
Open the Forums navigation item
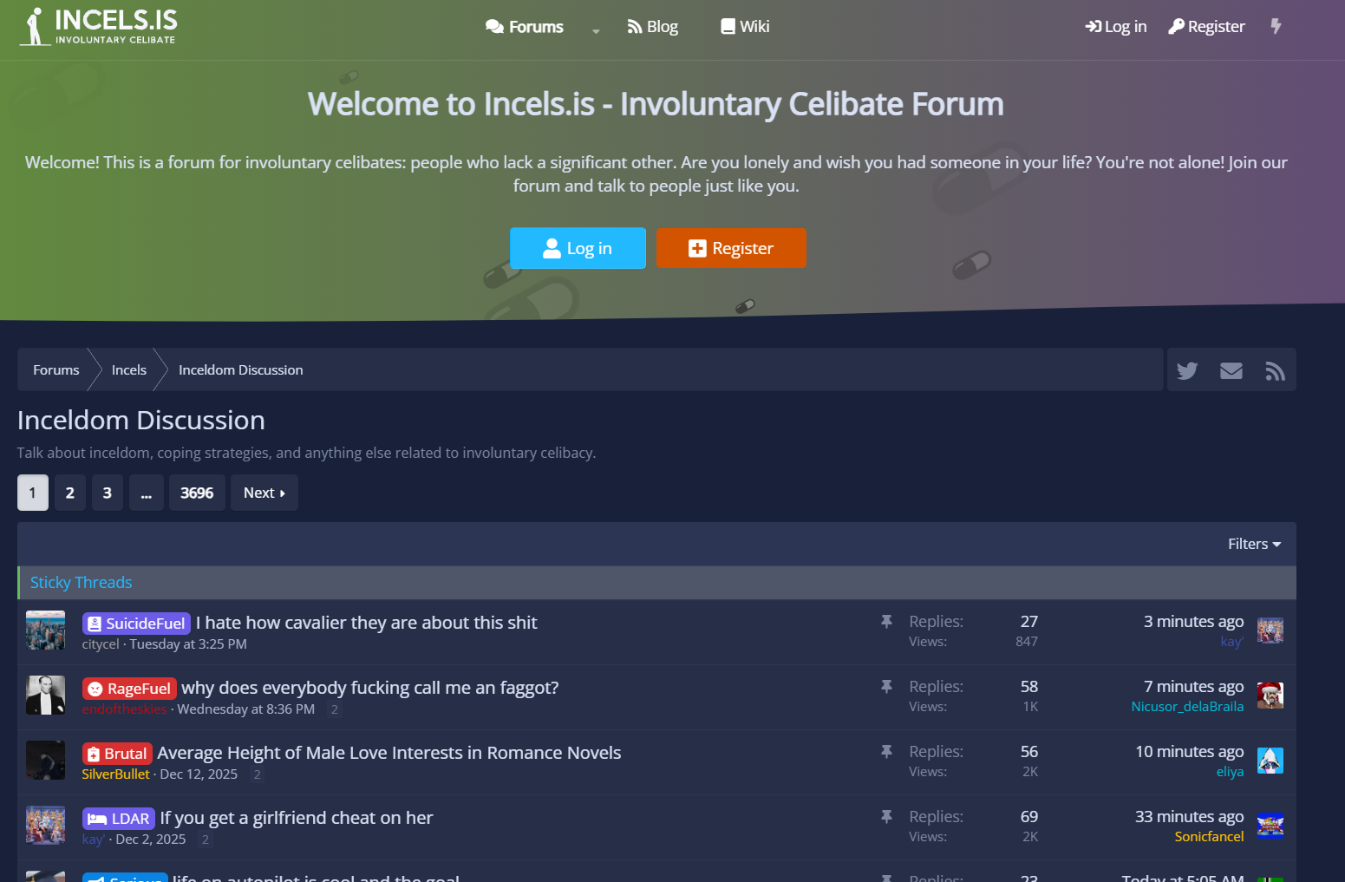click(525, 27)
